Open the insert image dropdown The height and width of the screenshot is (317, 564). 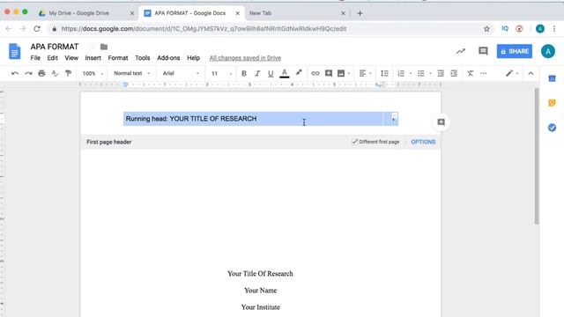[x=343, y=73]
